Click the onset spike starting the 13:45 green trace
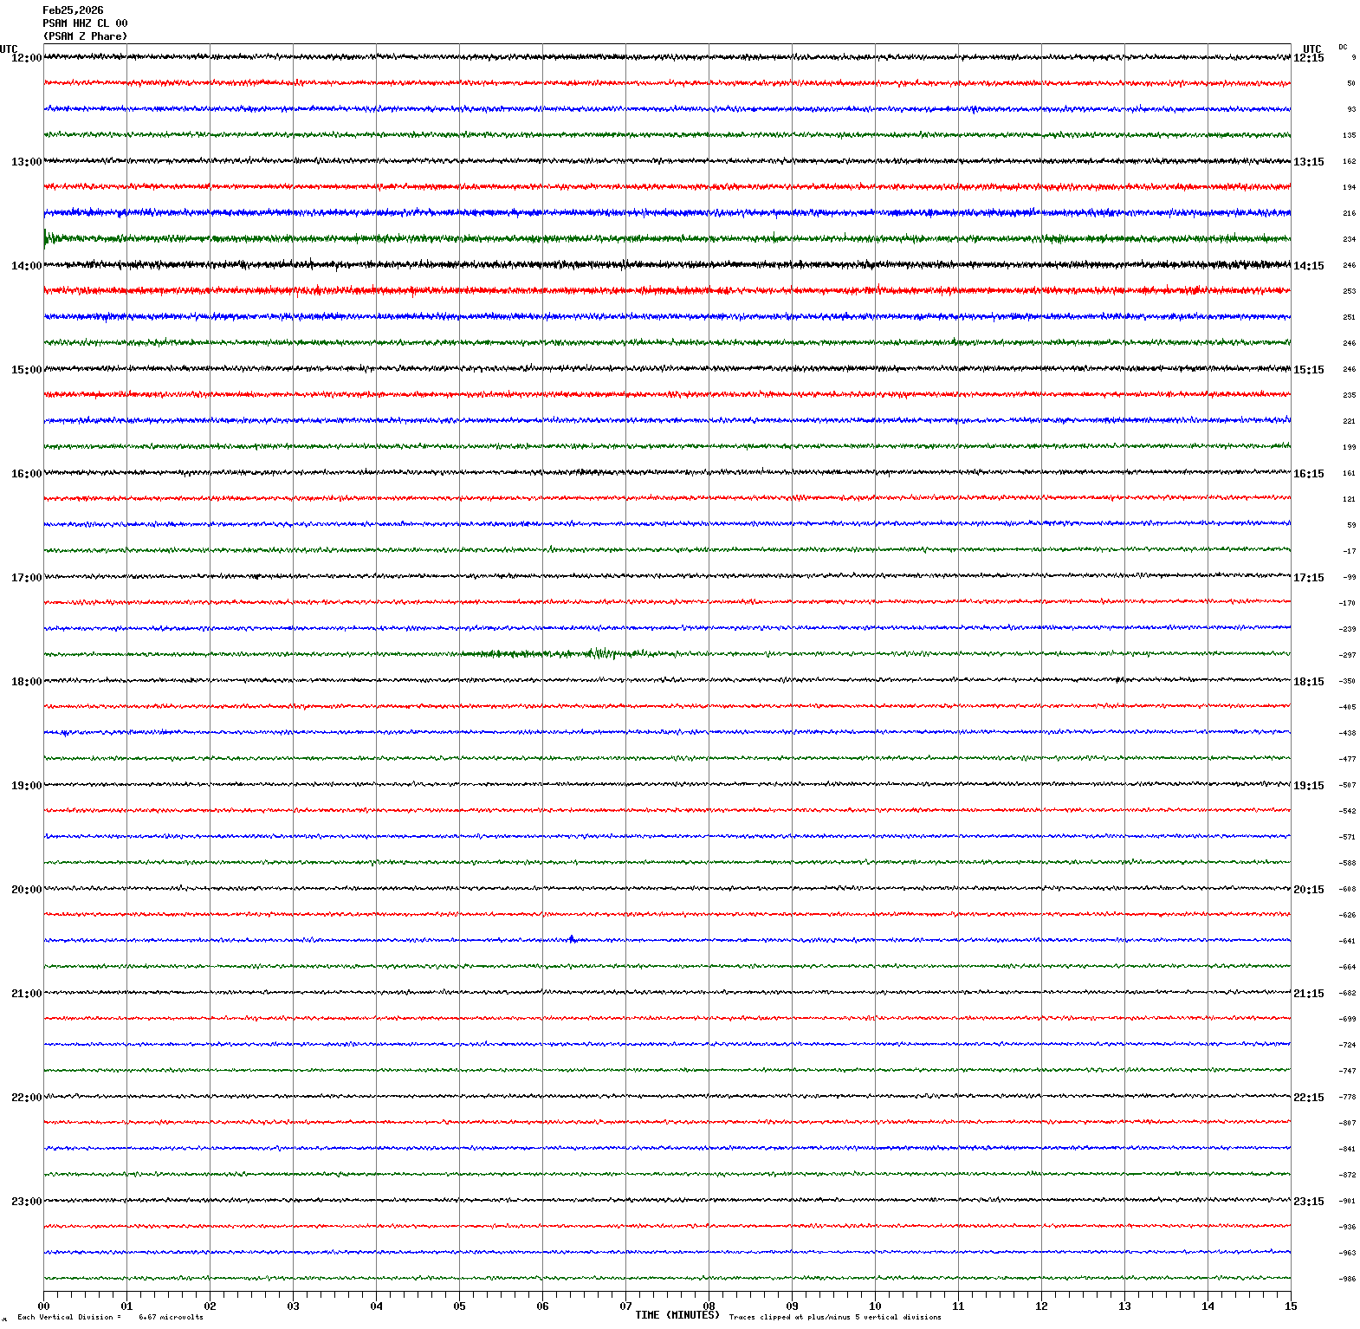This screenshot has width=1360, height=1329. 46,237
